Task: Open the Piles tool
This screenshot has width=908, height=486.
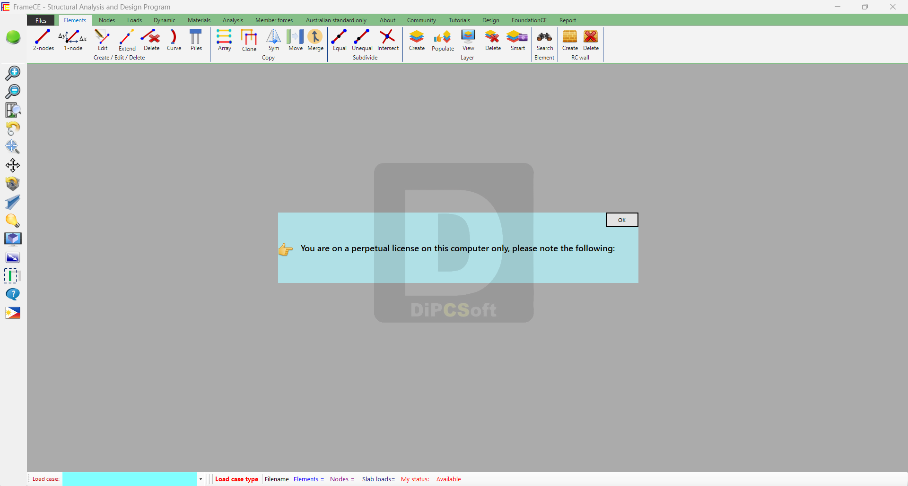Action: (196, 40)
